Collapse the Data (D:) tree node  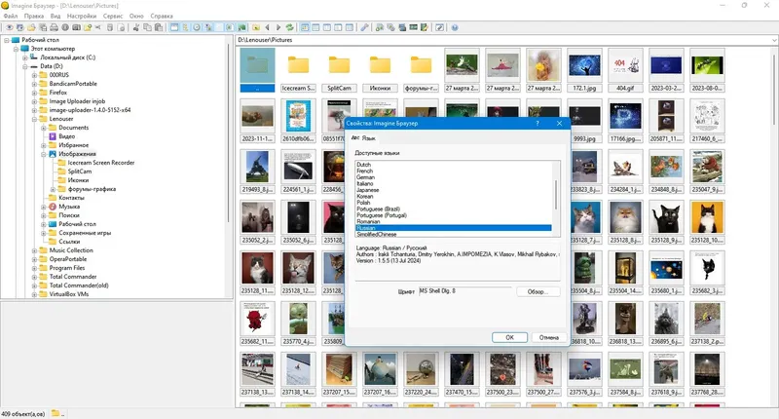[25, 66]
